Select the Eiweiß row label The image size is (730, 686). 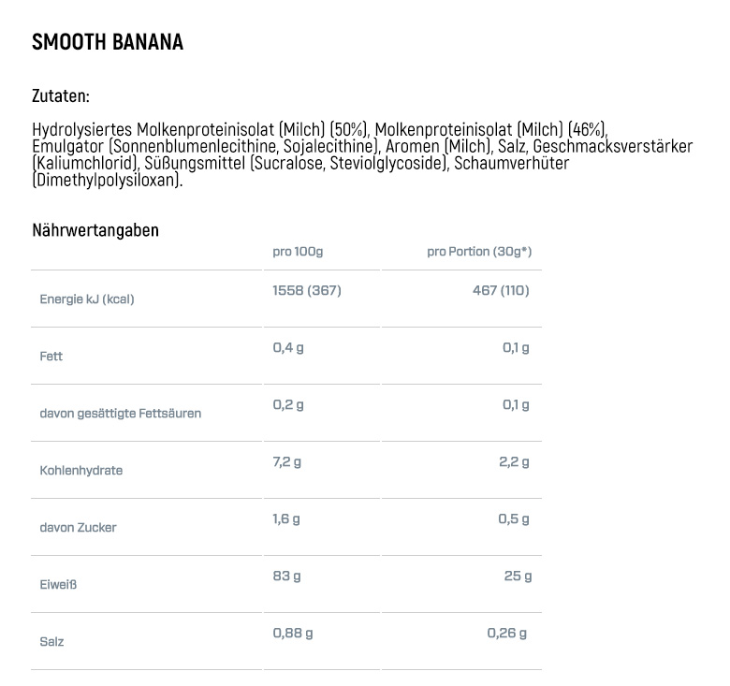coord(58,585)
